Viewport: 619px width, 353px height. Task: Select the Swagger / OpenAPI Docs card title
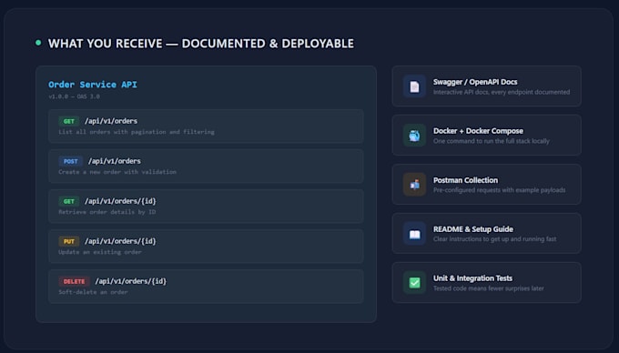[x=475, y=82]
